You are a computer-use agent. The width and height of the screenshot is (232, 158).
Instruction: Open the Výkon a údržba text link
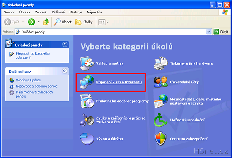[109, 139]
